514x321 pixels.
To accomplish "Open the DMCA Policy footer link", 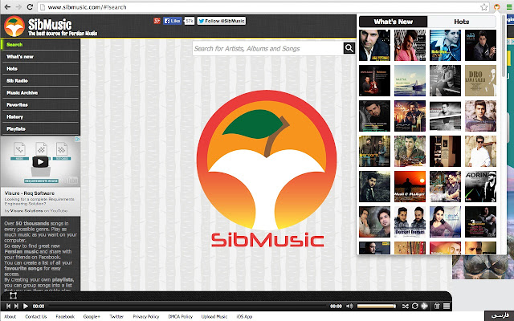I will click(x=180, y=316).
